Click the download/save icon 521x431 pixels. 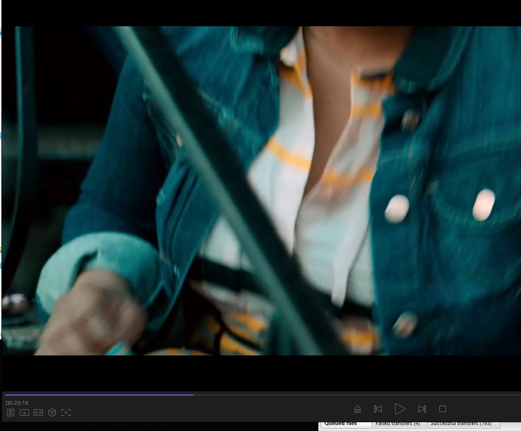click(x=24, y=413)
